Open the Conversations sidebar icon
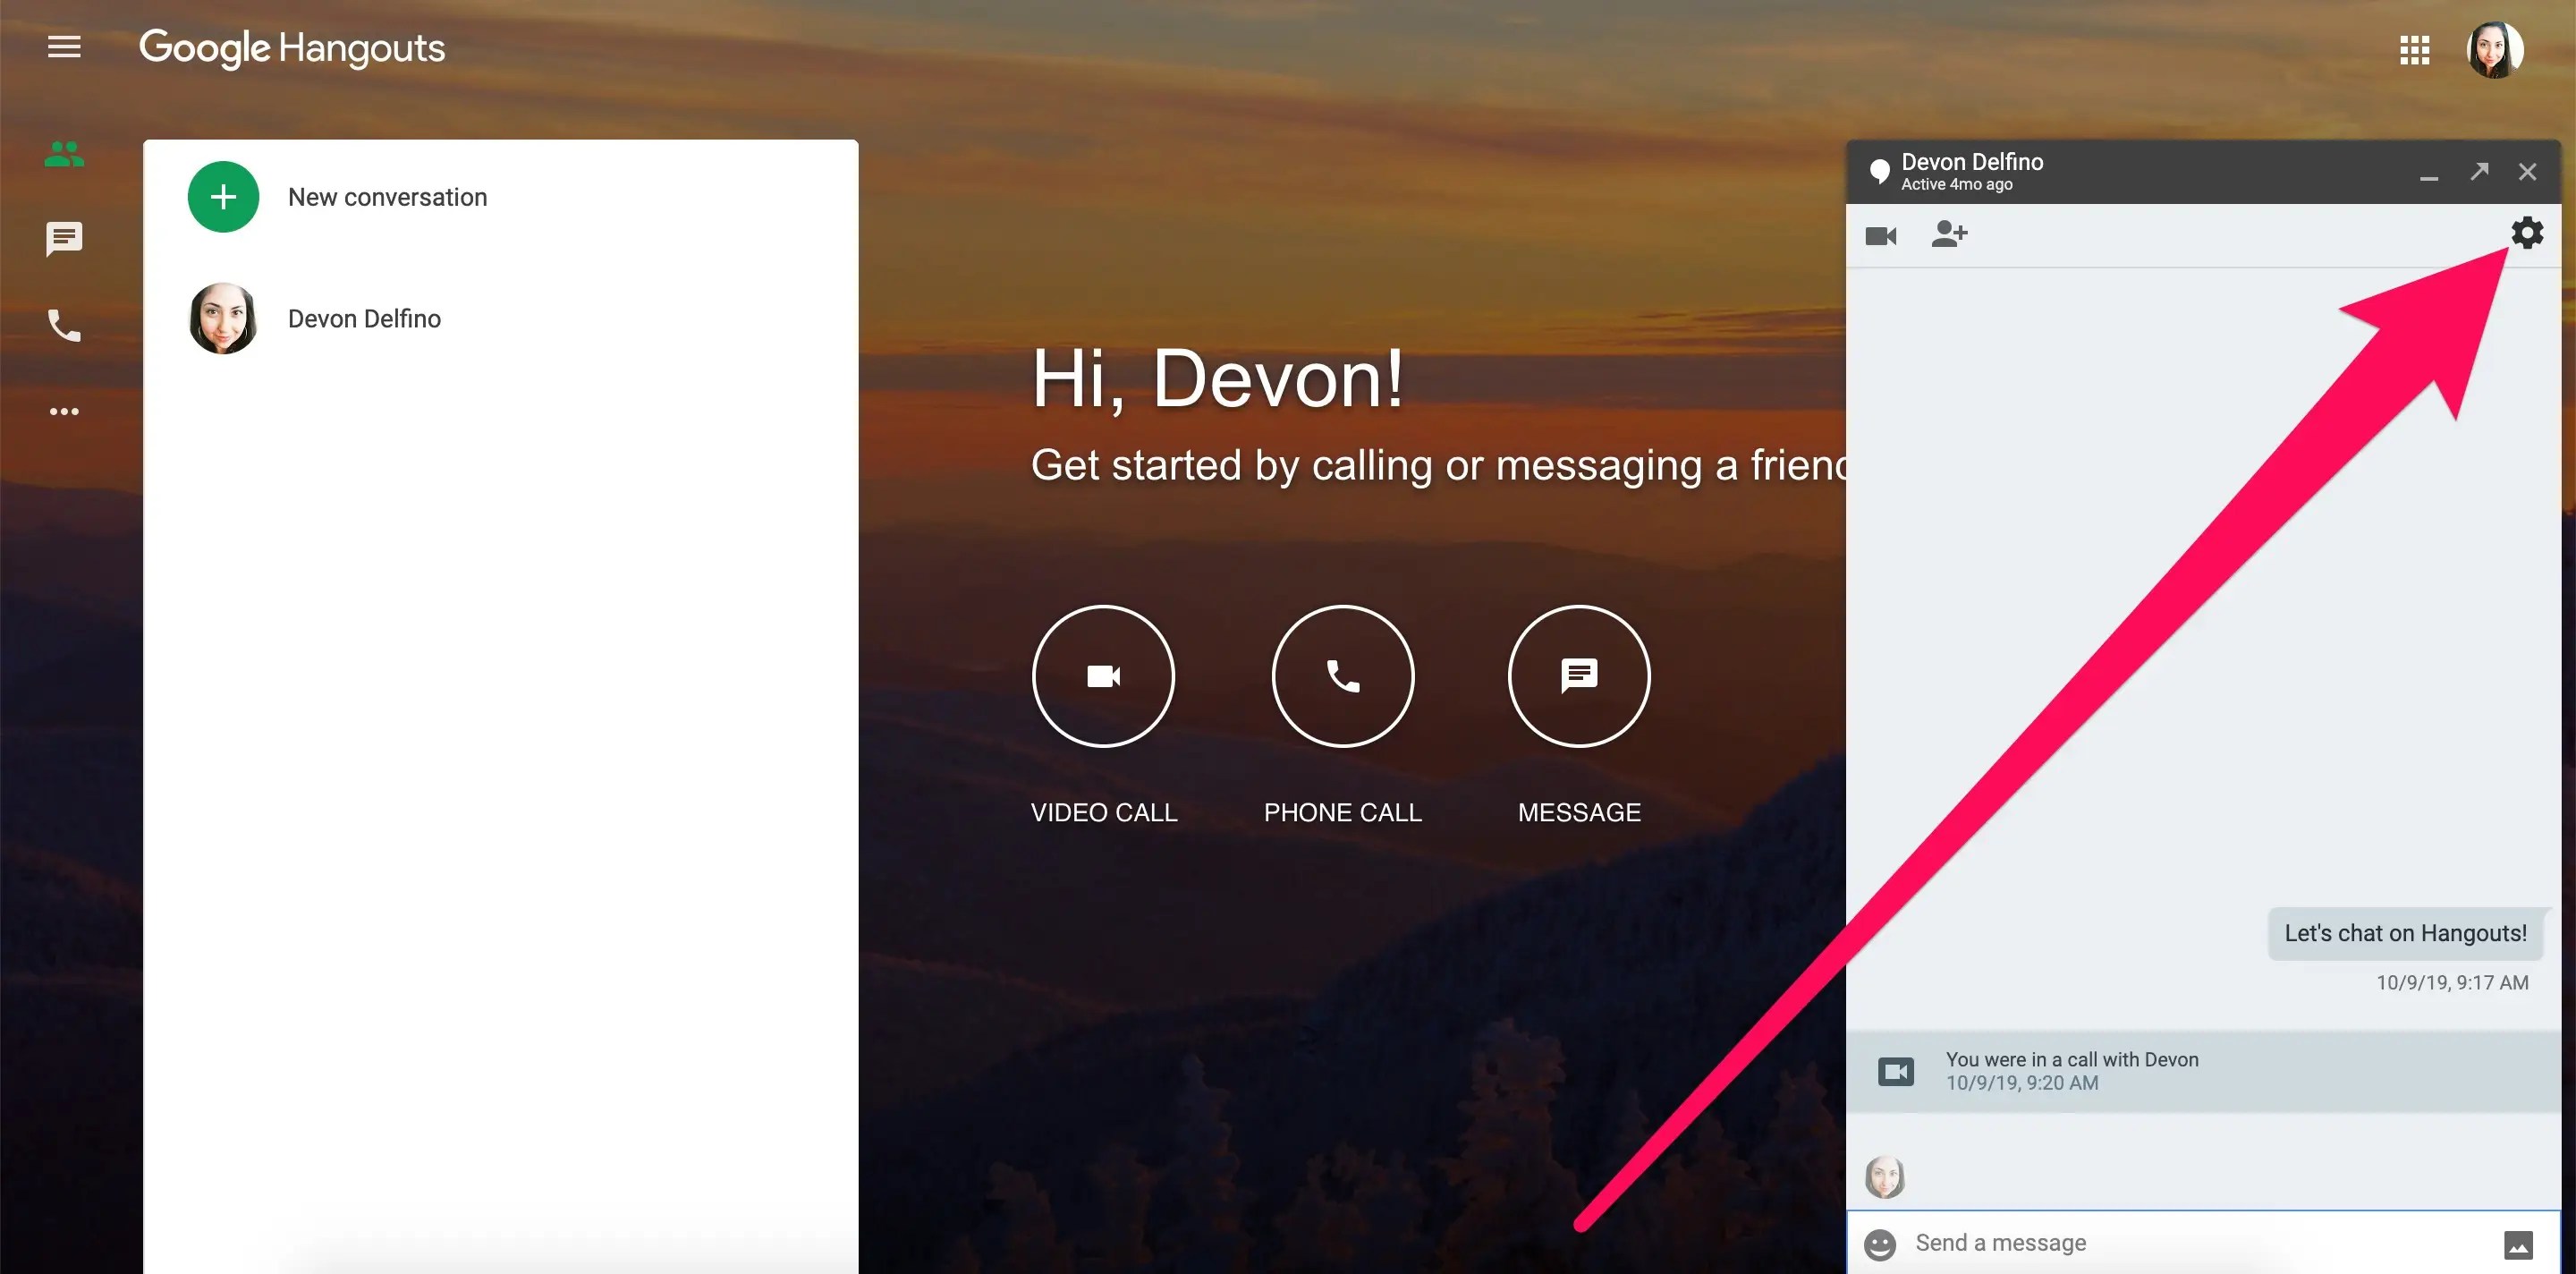This screenshot has width=2576, height=1274. pos(64,238)
